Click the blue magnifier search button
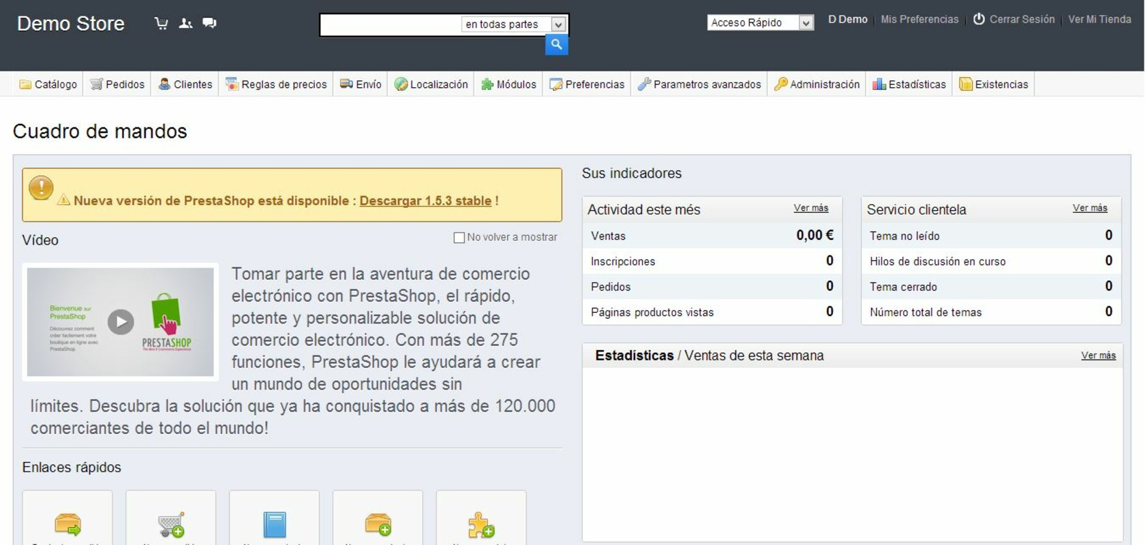Screen dimensions: 1145x545 click(x=556, y=44)
